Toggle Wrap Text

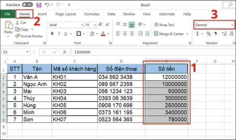164,25
